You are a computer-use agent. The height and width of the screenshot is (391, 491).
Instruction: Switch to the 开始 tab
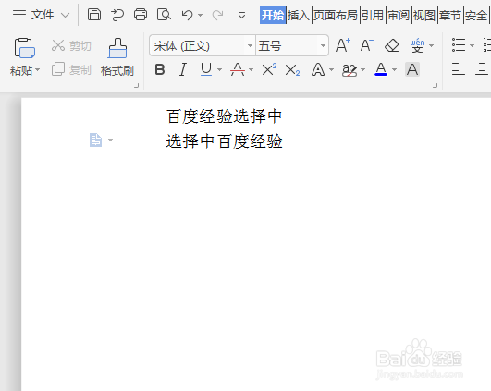[x=273, y=15]
